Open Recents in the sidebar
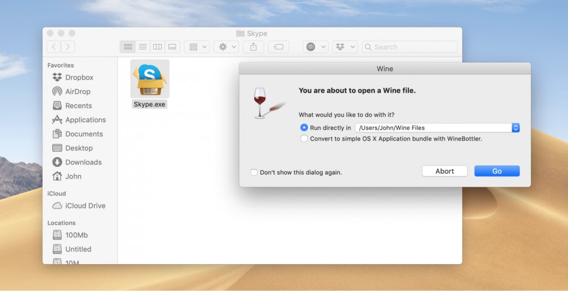Screen dimensions: 568x291 72,105
